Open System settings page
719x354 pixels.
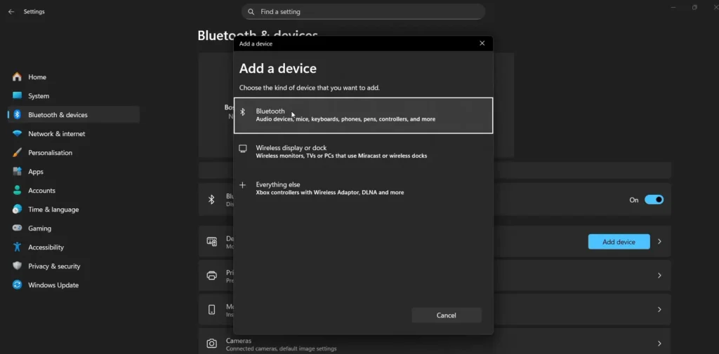tap(74, 96)
